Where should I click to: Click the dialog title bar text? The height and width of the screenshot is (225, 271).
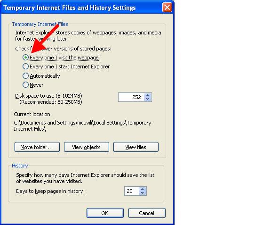click(70, 8)
